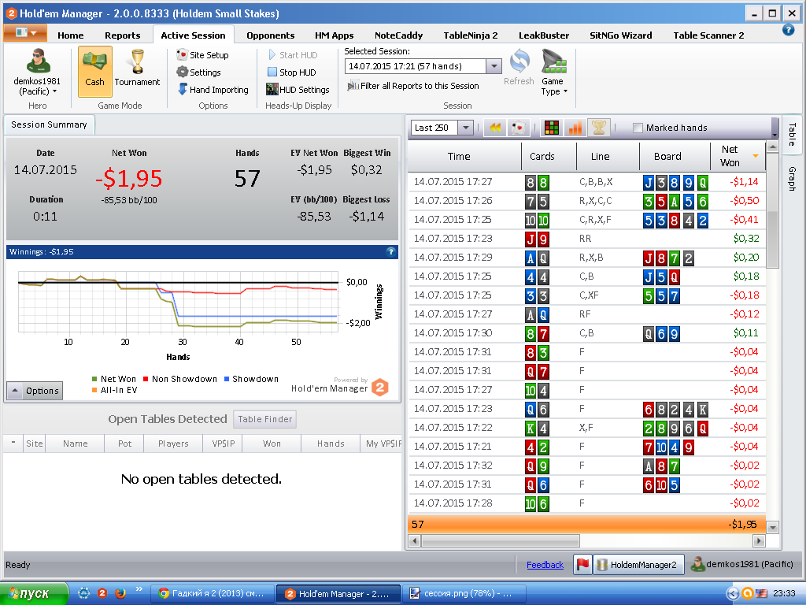Open the HM Apps tab
Image resolution: width=806 pixels, height=605 pixels.
pyautogui.click(x=334, y=35)
